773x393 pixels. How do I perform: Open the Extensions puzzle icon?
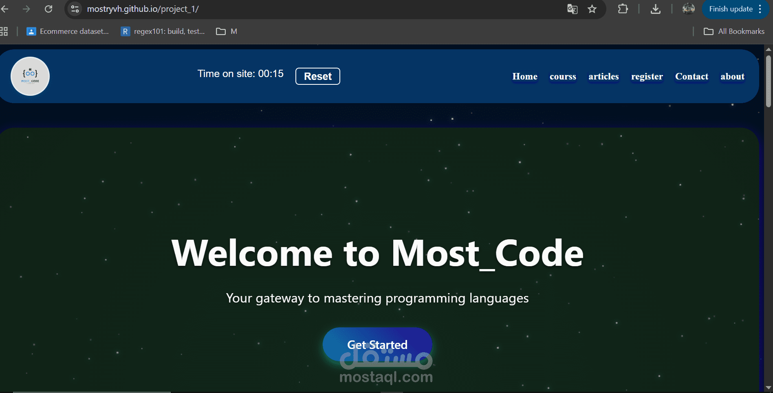[x=623, y=9]
